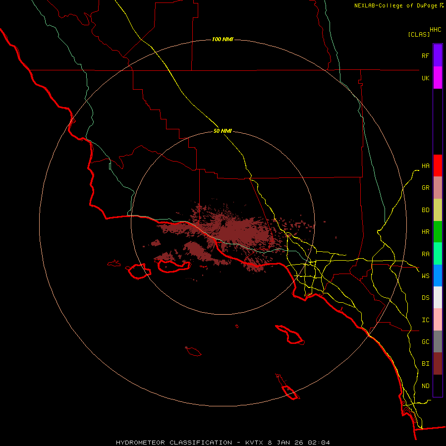Viewport: 446px width, 446px height.
Task: Click the ND legend label text
Action: pyautogui.click(x=425, y=386)
